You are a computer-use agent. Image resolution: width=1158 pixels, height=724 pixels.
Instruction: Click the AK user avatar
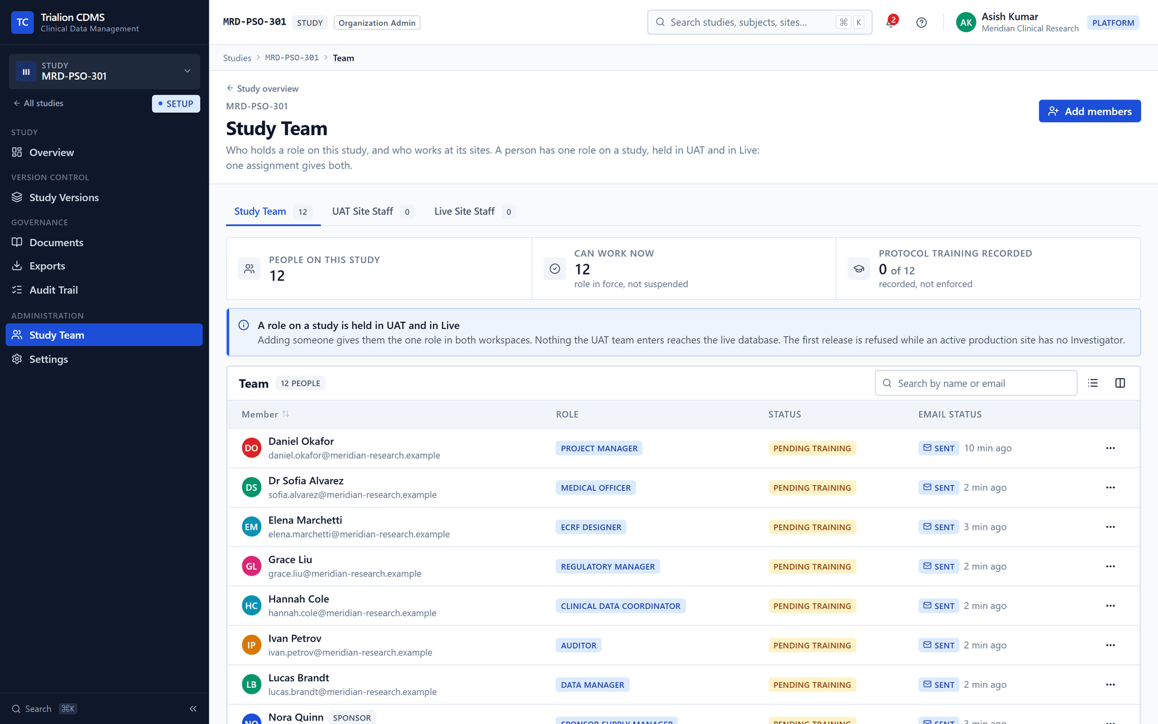tap(966, 22)
